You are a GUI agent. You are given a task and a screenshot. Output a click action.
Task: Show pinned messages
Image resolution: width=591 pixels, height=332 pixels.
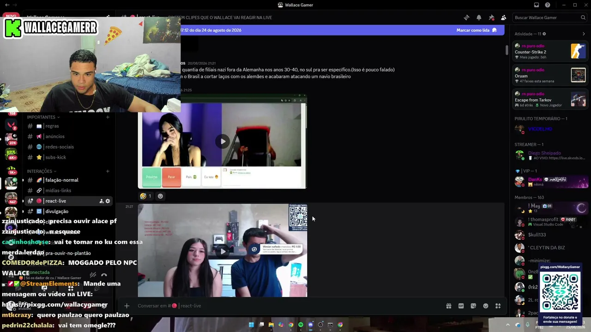tap(491, 18)
